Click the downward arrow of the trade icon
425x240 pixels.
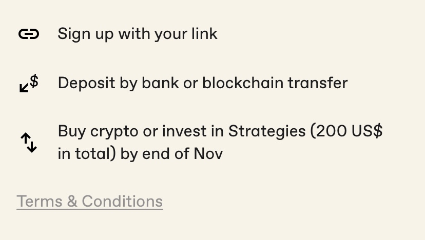click(33, 147)
